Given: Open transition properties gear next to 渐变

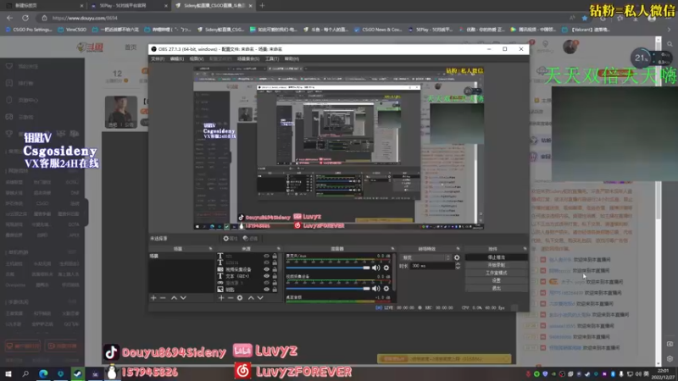Looking at the screenshot, I should tap(457, 257).
